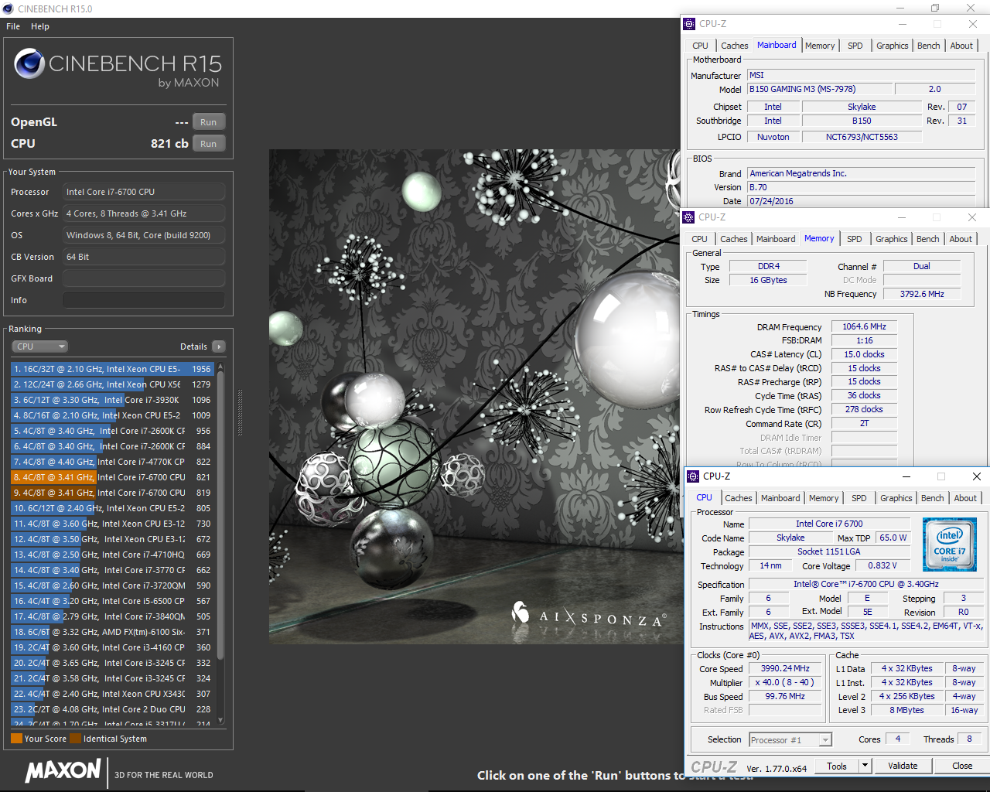Screen dimensions: 990x792
Task: Click the Intel Core i7 inside logo
Action: pos(950,545)
